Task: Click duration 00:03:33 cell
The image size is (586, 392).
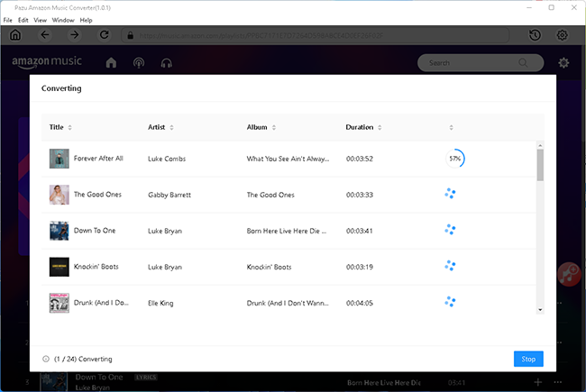Action: (x=360, y=195)
